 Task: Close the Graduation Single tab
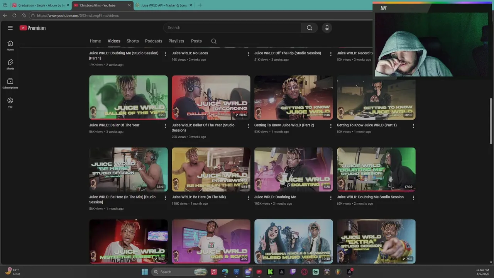click(x=68, y=5)
